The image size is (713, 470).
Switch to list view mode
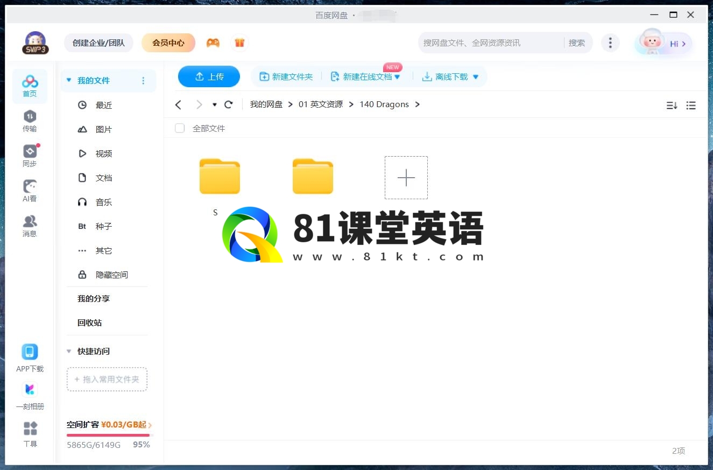[x=691, y=106]
